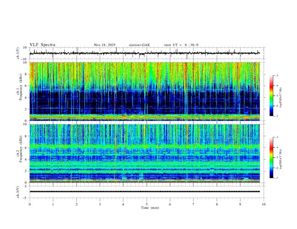This screenshot has width=297, height=229.
Task: Click the time axis tick label '0'
Action: (30, 204)
